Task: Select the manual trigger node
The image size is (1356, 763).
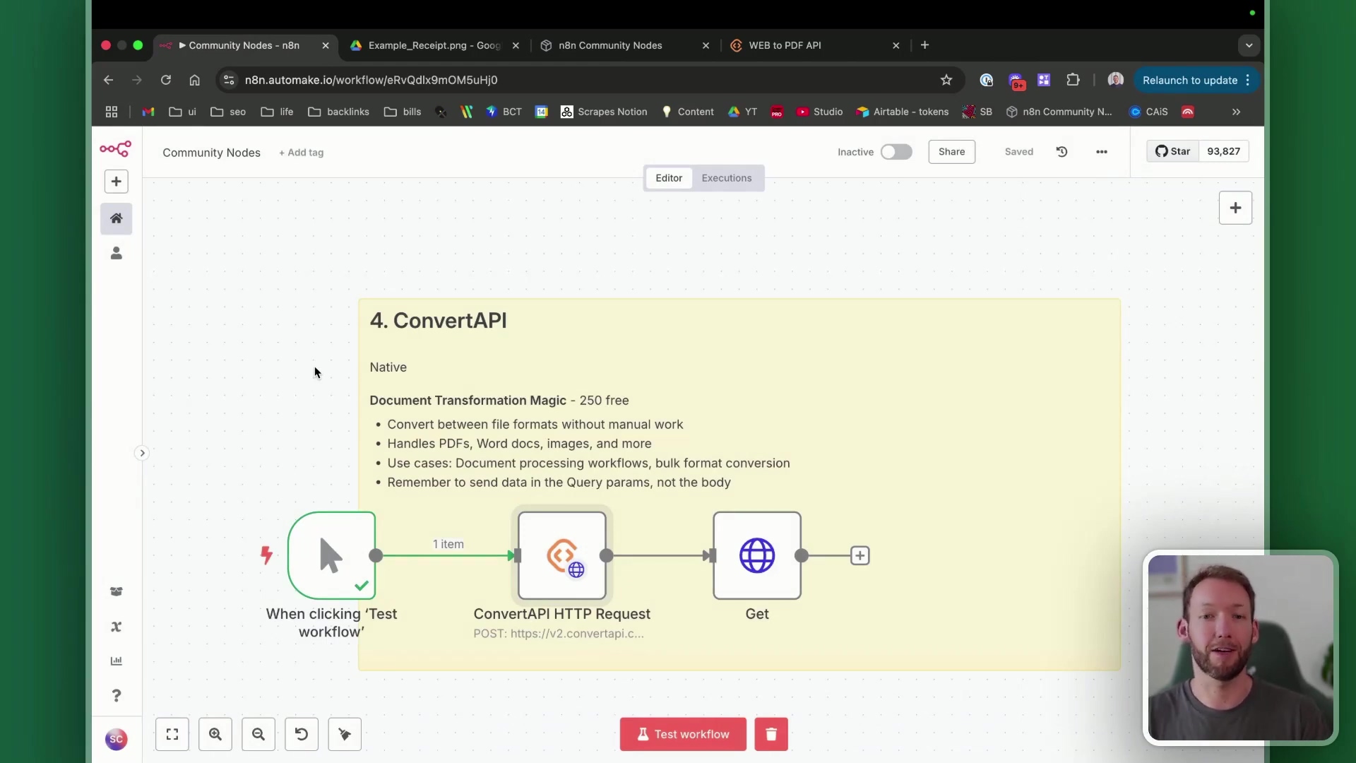Action: click(331, 555)
